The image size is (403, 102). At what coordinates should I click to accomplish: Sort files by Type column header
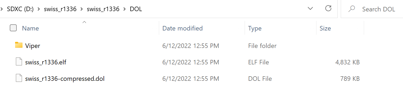(x=255, y=28)
